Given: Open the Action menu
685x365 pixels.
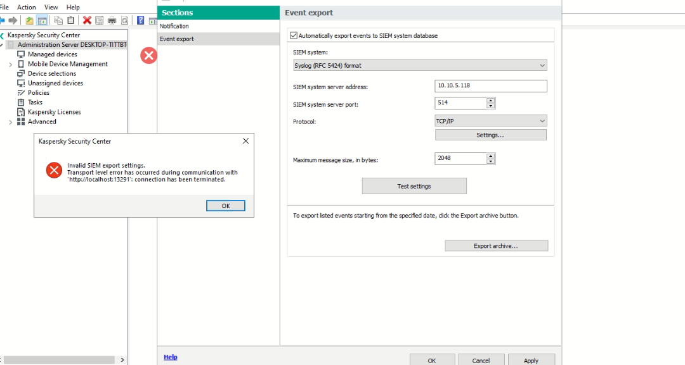Looking at the screenshot, I should [x=26, y=8].
